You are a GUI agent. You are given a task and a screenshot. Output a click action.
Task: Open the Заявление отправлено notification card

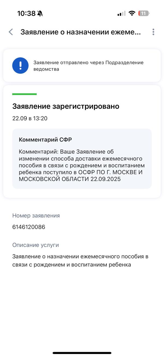click(82, 65)
